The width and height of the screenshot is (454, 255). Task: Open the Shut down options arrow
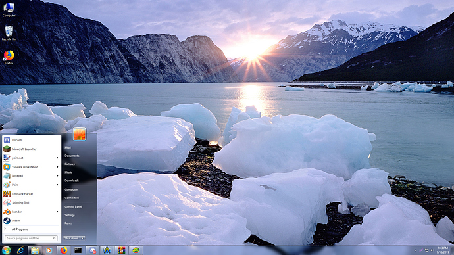(x=83, y=238)
